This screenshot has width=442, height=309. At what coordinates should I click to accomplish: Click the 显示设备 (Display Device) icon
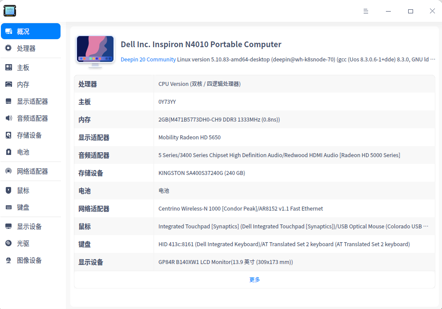point(8,226)
